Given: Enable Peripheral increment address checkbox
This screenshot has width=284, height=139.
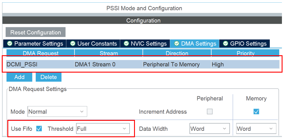Looking at the screenshot, I should click(x=209, y=112).
